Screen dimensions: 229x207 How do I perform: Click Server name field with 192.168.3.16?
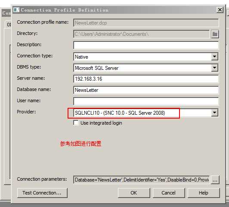click(x=146, y=79)
